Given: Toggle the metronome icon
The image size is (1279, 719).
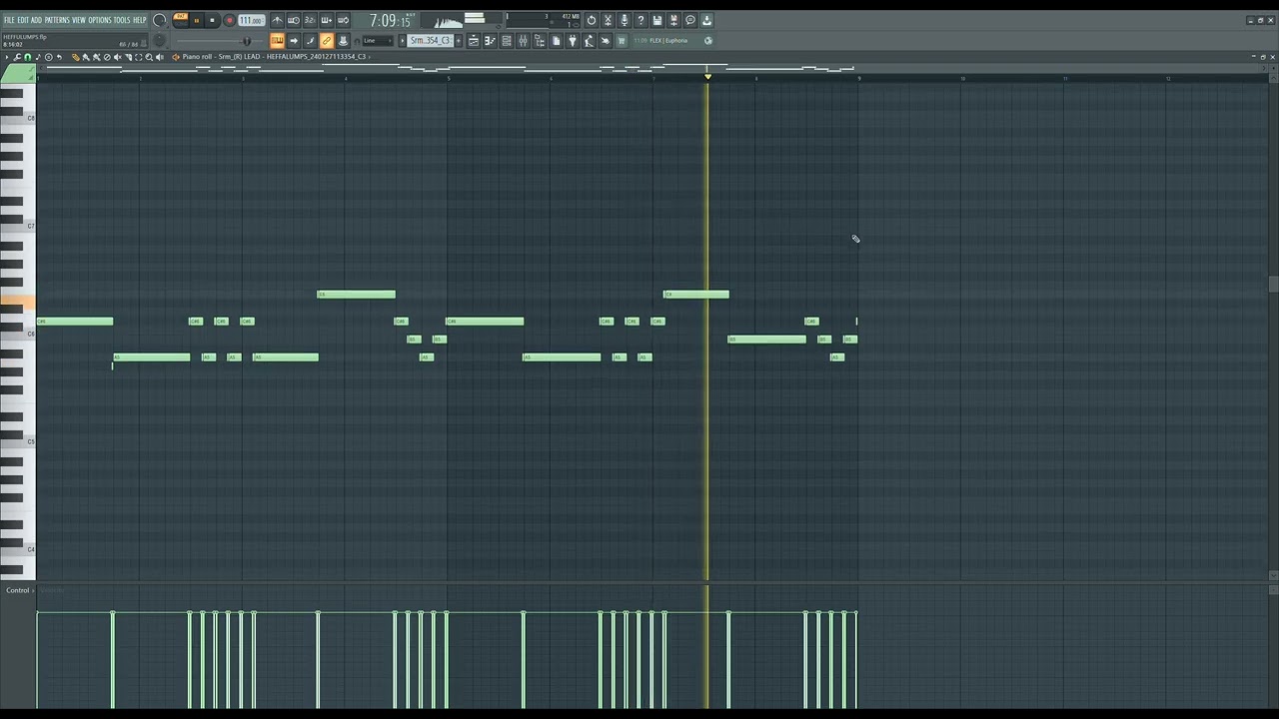Looking at the screenshot, I should 277,21.
